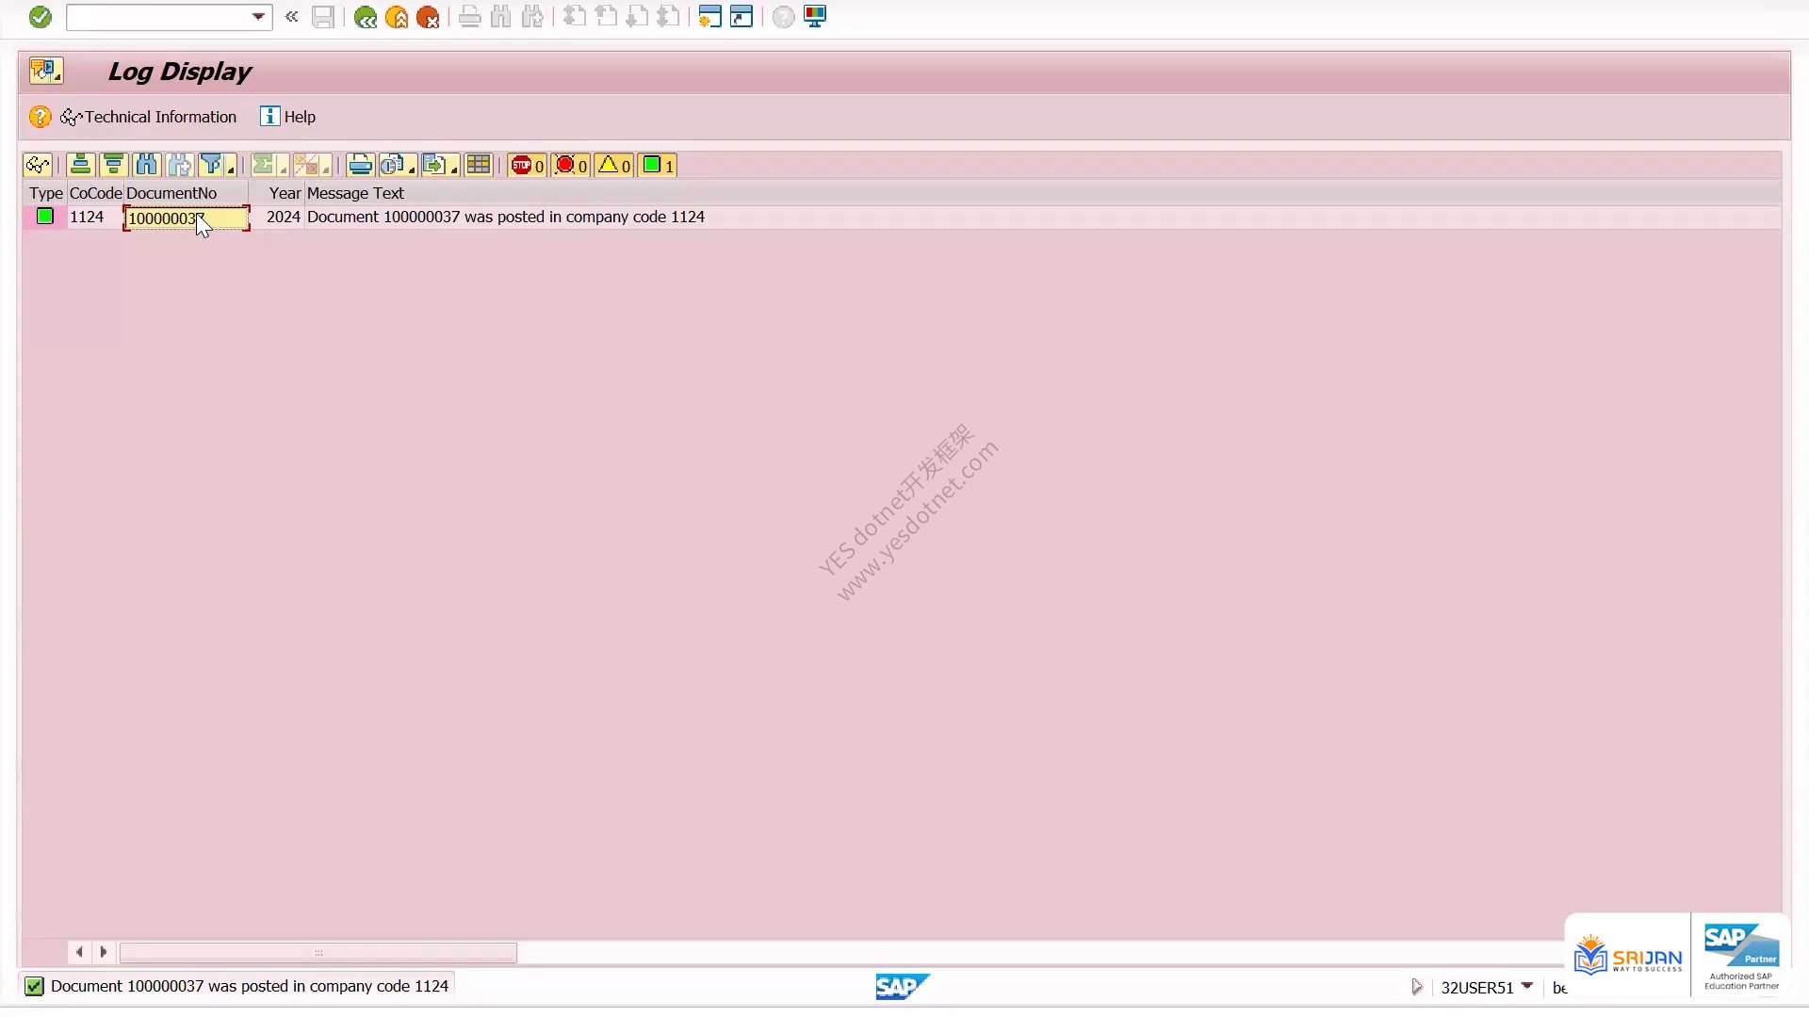
Task: Open the transaction command field dropdown
Action: pyautogui.click(x=258, y=17)
